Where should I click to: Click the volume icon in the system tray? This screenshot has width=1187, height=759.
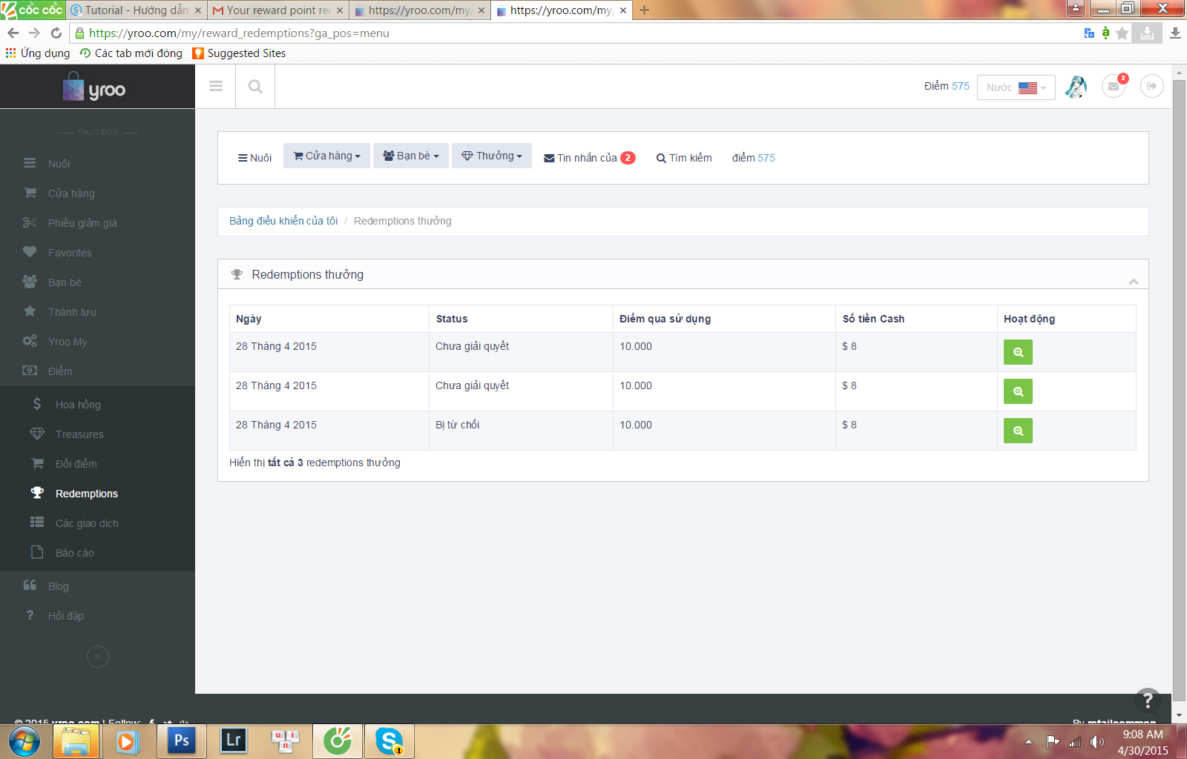[x=1096, y=741]
